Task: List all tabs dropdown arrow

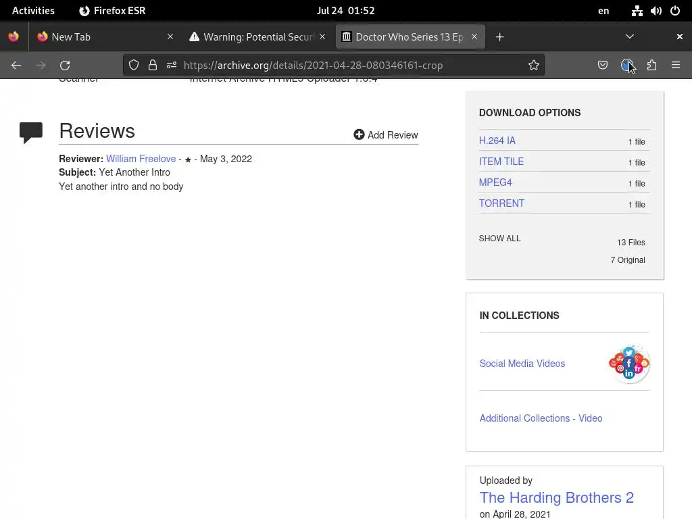Action: (630, 36)
